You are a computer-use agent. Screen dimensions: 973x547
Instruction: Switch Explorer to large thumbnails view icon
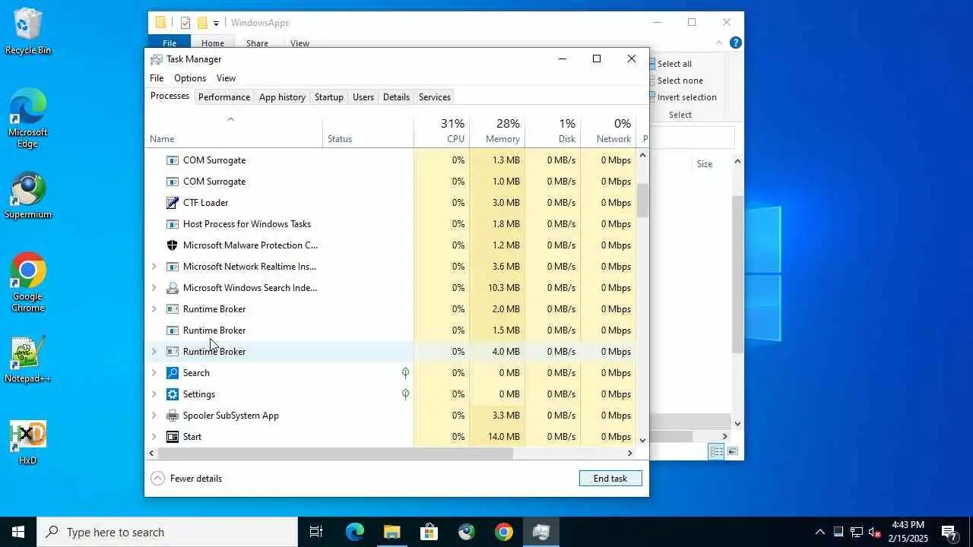click(733, 451)
